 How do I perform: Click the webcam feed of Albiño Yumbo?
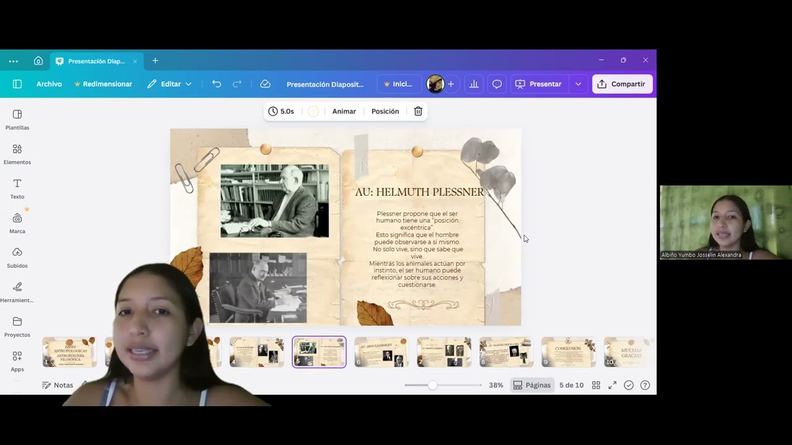(726, 222)
